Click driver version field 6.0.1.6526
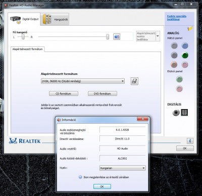202x196 pixels. coord(122,130)
